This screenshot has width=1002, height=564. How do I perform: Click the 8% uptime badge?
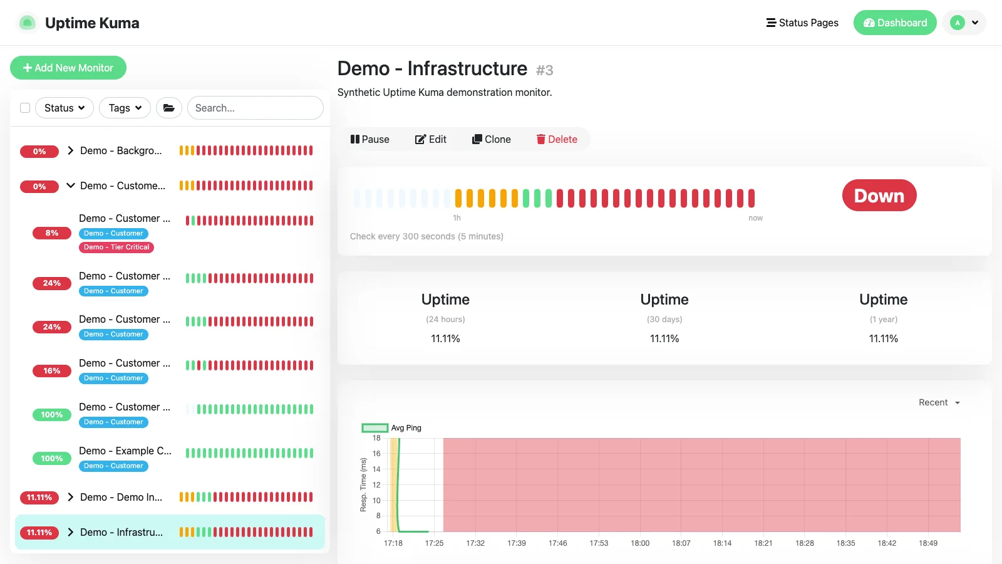pos(52,233)
